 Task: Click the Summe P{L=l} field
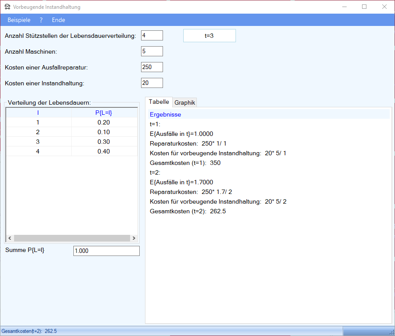[106, 251]
